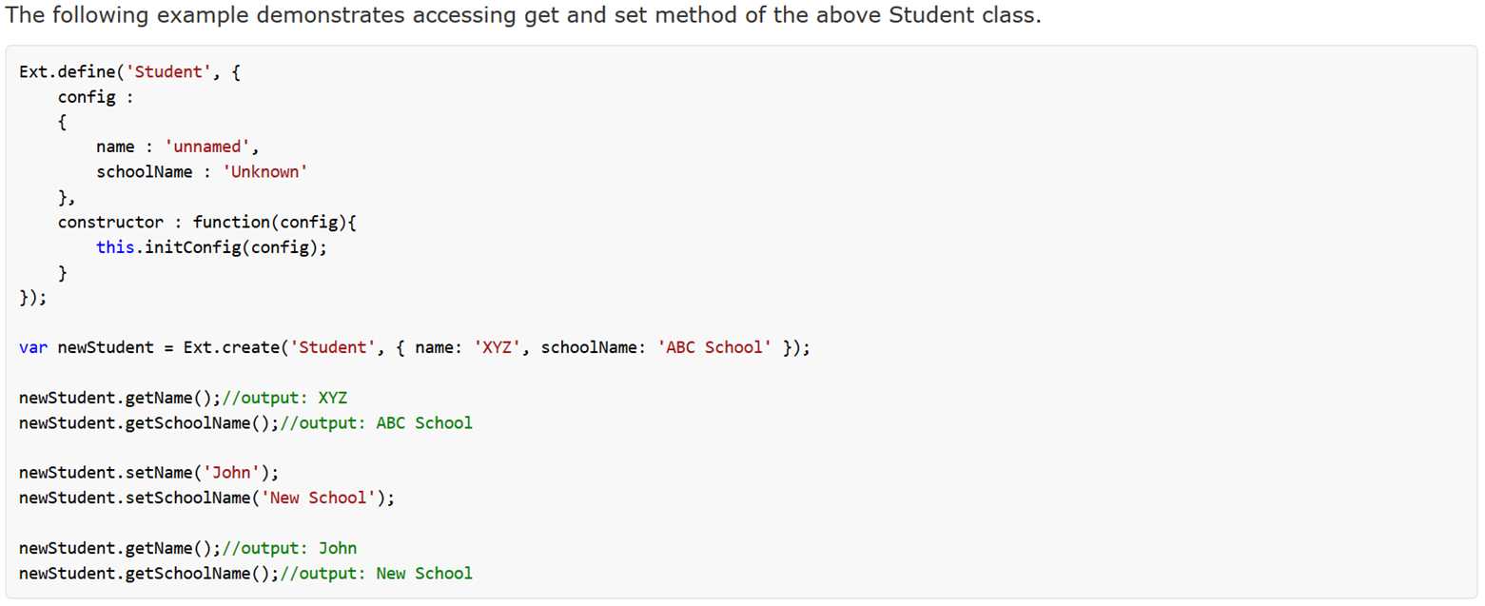Click the 'XYZ' string literal
The height and width of the screenshot is (606, 1485).
pos(493,347)
